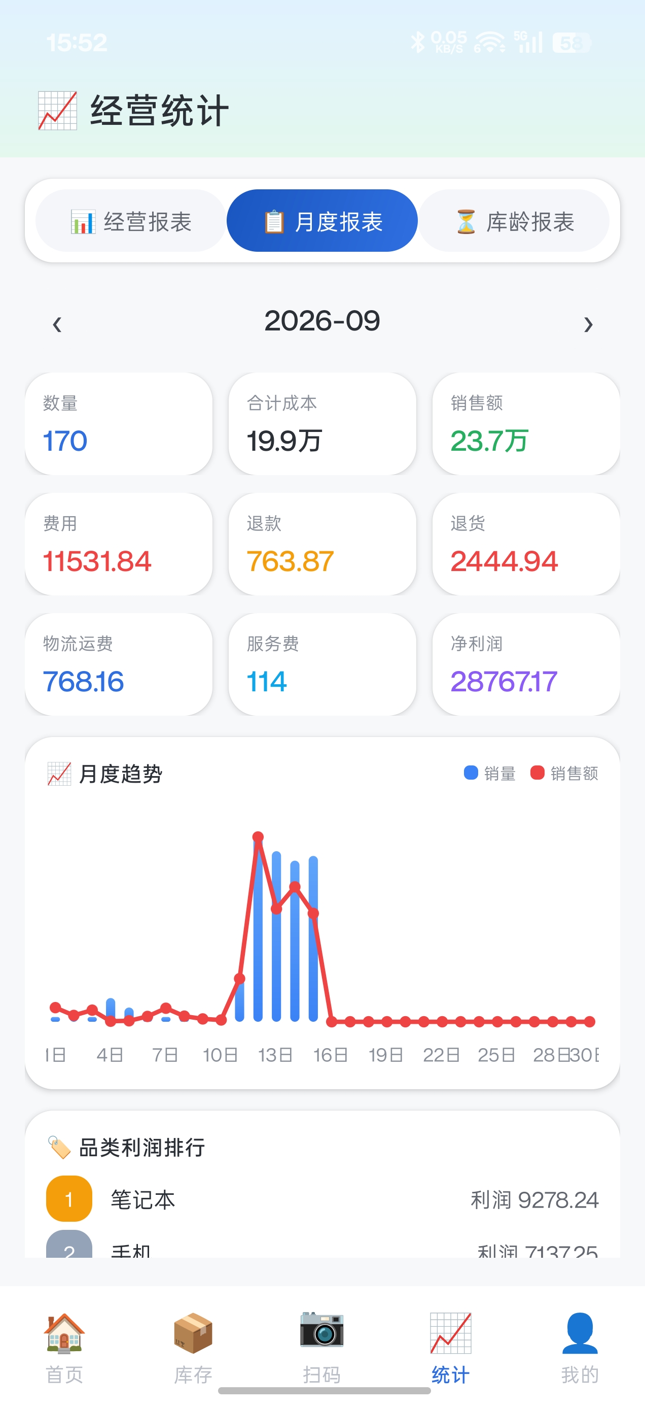Toggle 销量 legend blue dot
The height and width of the screenshot is (1407, 645).
coord(471,773)
